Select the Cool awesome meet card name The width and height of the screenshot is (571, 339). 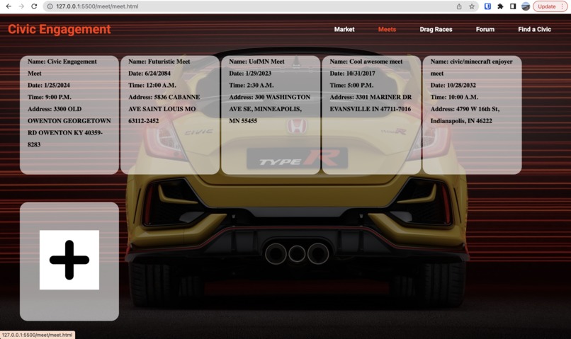pyautogui.click(x=366, y=62)
